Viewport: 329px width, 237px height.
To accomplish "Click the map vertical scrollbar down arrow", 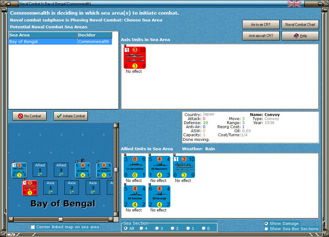I will click(x=116, y=214).
